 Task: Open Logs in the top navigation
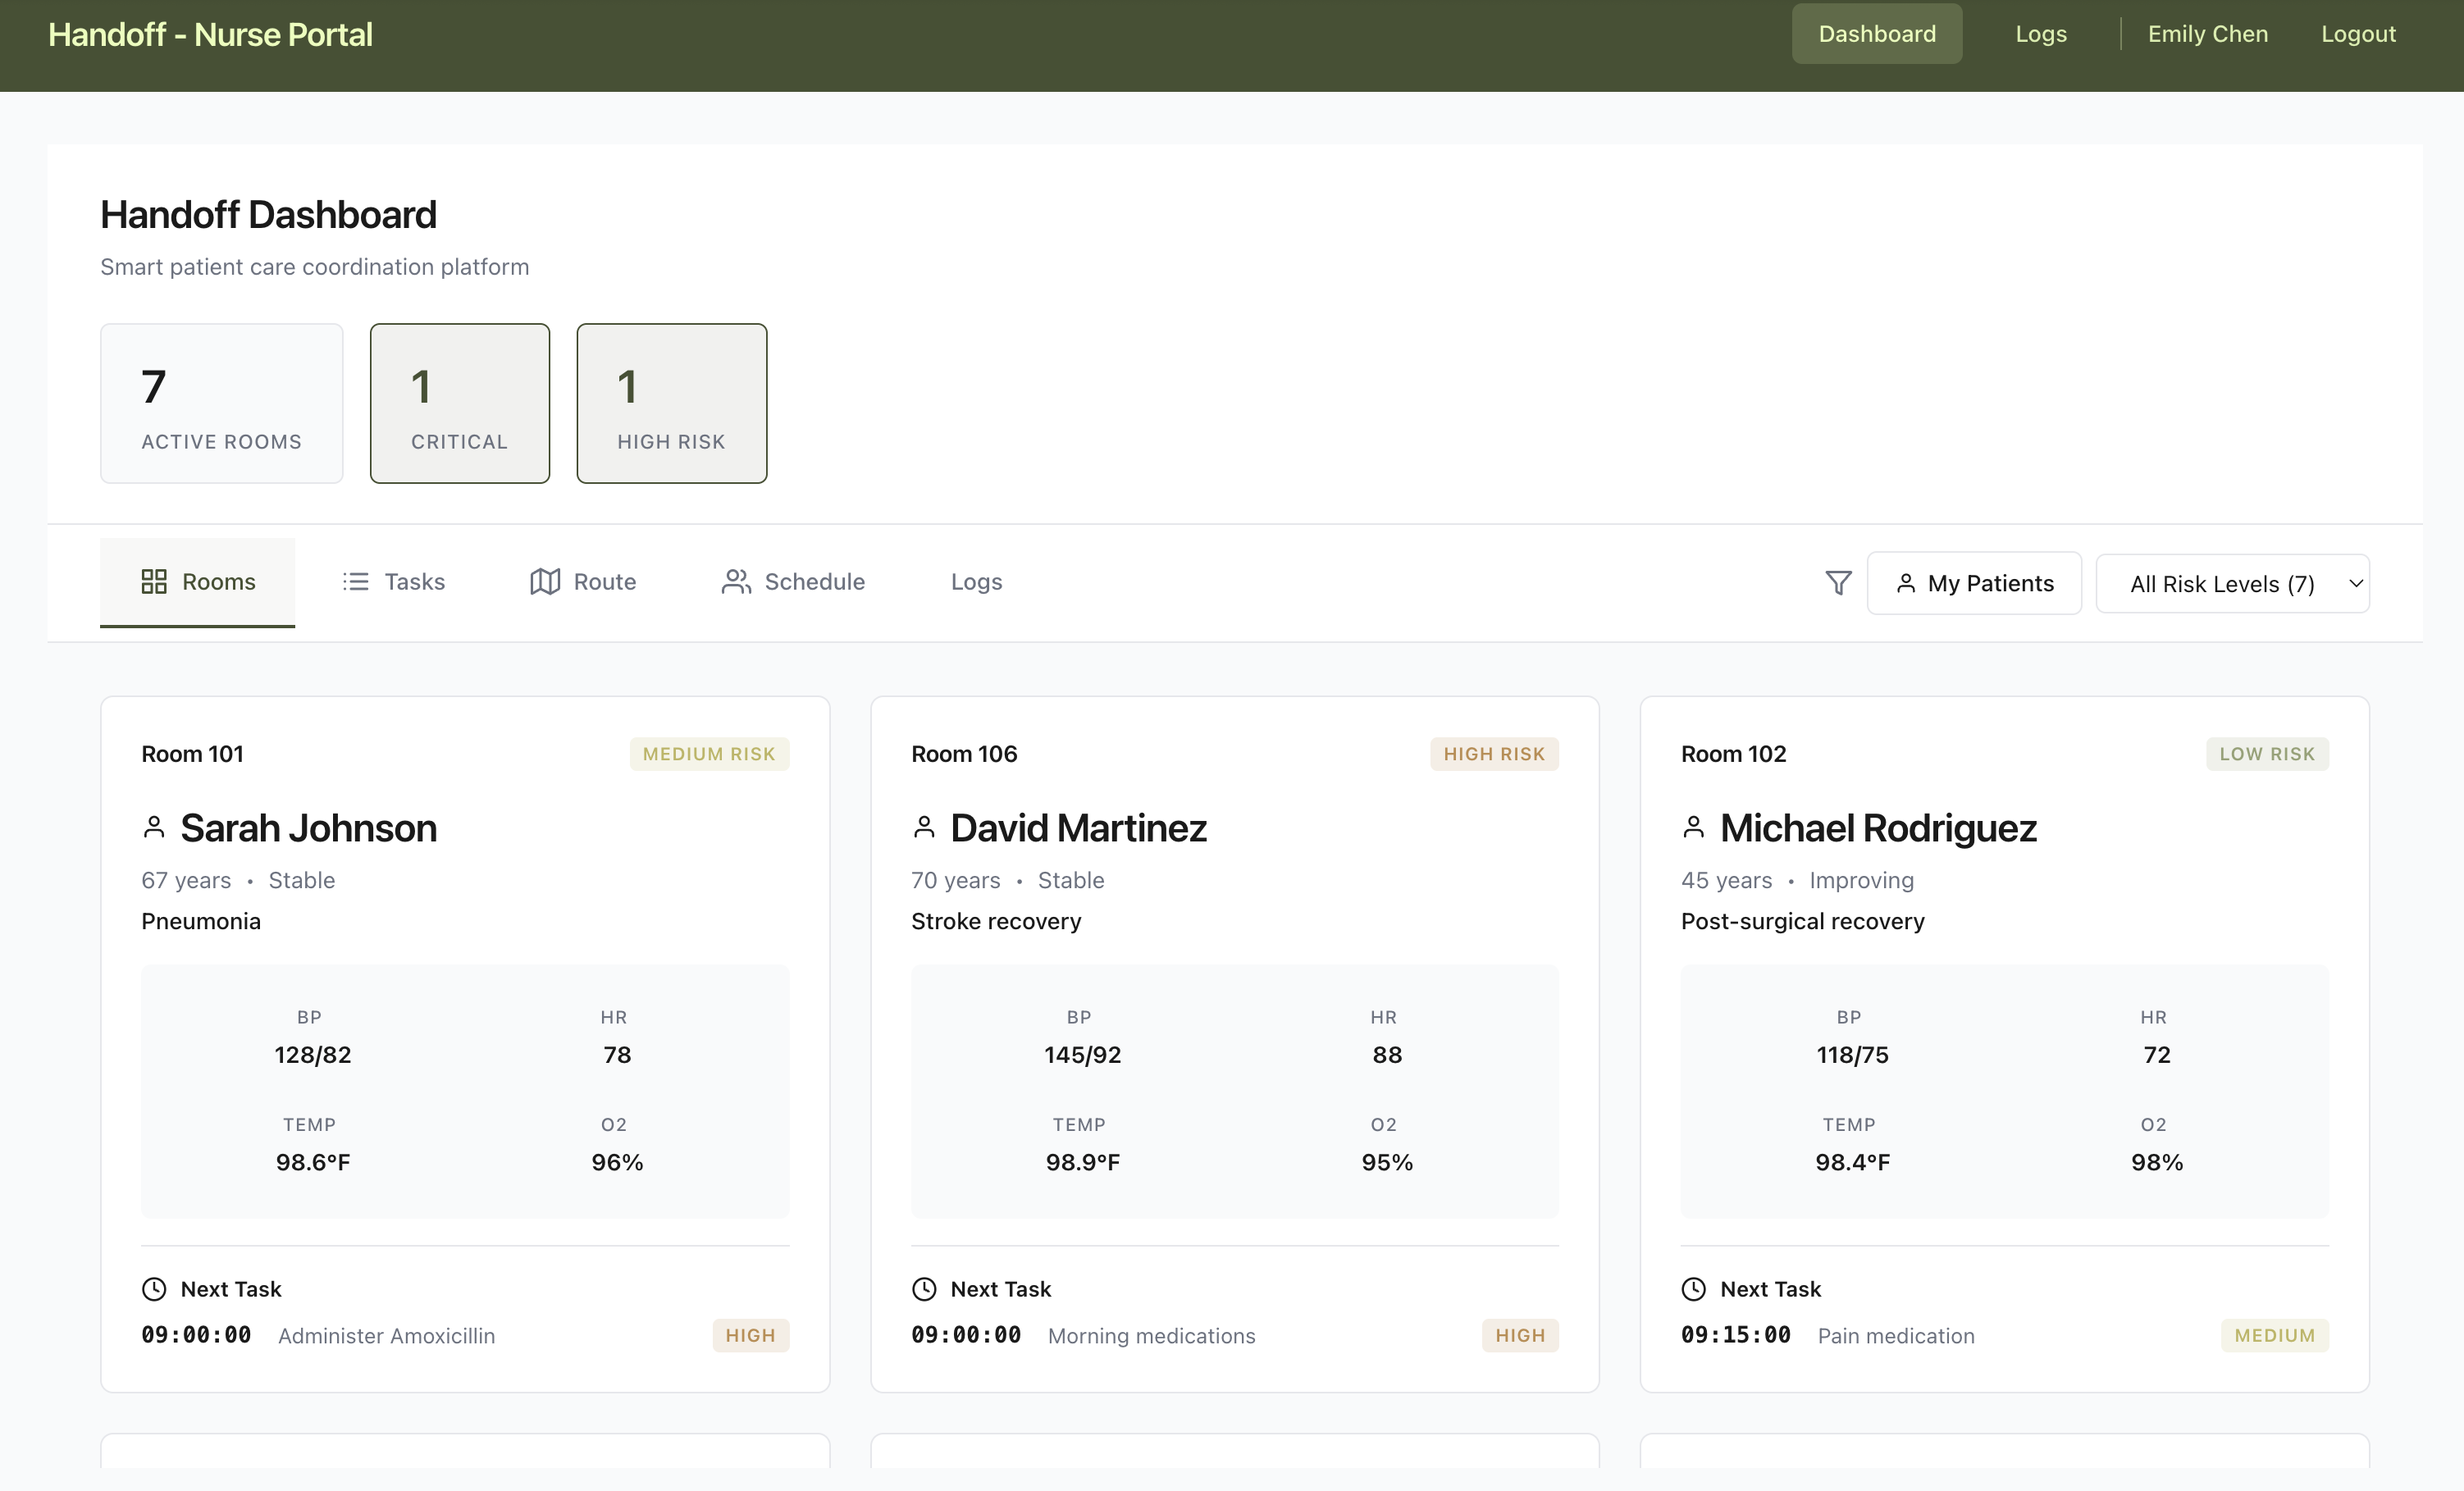pyautogui.click(x=2040, y=34)
